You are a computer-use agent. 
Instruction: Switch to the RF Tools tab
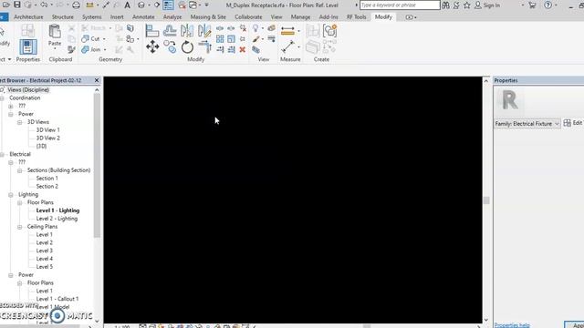pyautogui.click(x=357, y=17)
